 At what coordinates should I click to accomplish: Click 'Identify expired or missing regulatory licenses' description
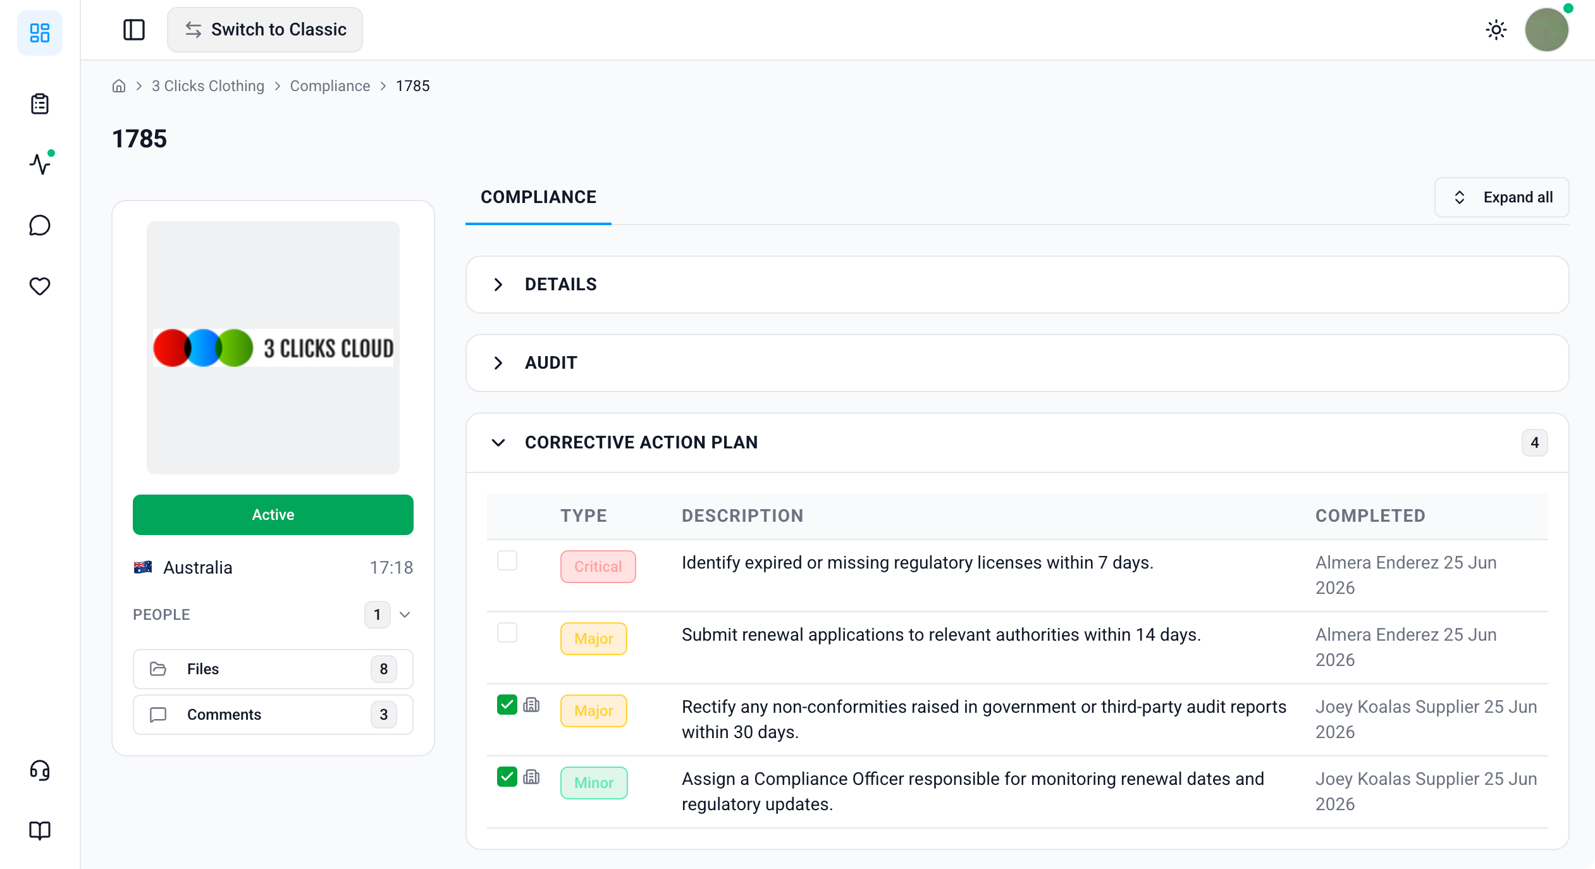(918, 563)
